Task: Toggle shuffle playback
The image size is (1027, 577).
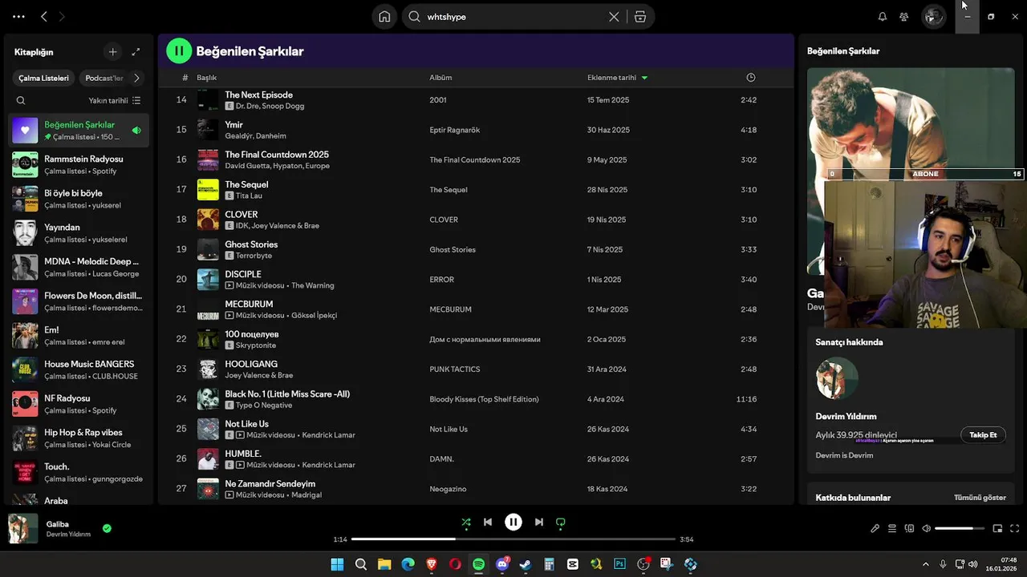Action: point(466,522)
